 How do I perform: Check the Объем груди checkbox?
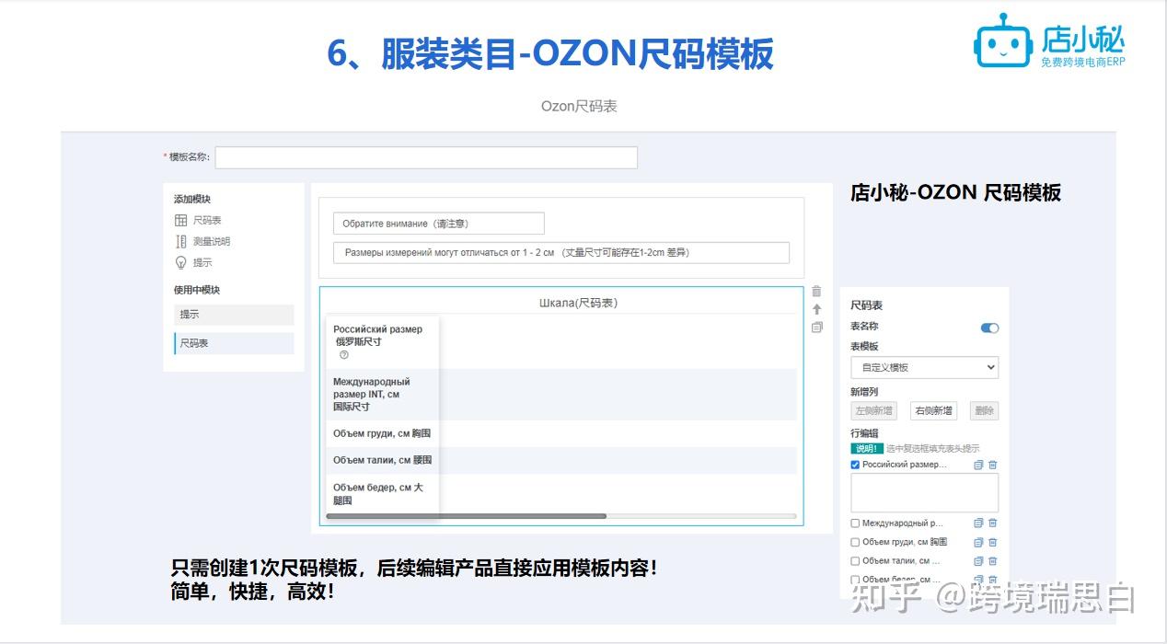point(855,542)
